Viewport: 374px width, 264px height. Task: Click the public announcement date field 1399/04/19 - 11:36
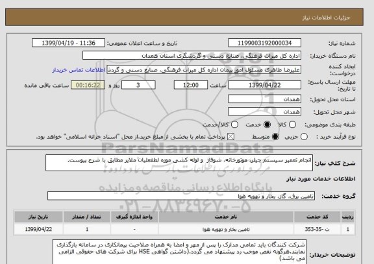coord(68,43)
